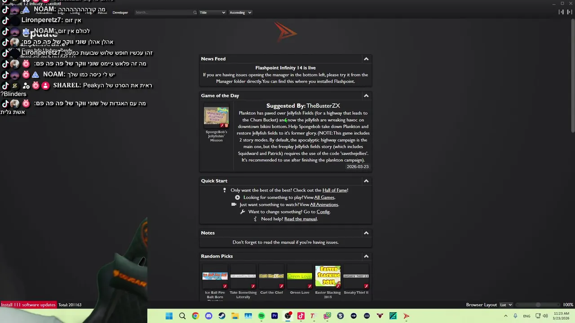
Task: Click the first sidebar toggle icon in top-right
Action: point(562,12)
